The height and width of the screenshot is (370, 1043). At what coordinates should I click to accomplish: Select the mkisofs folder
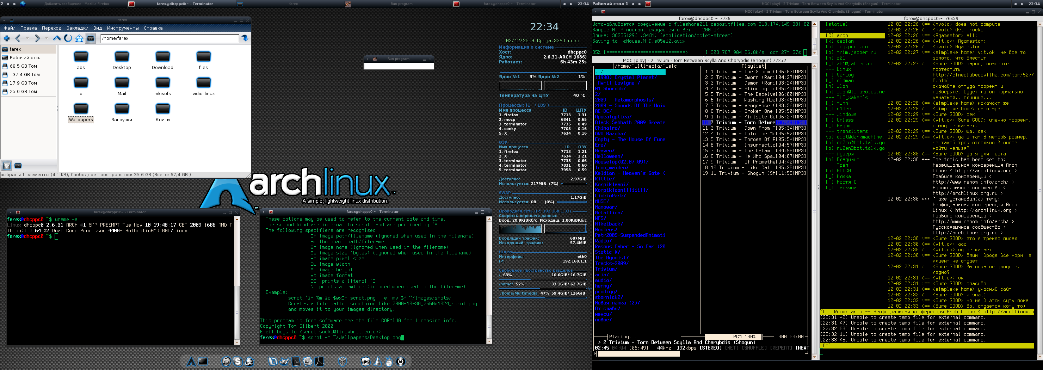click(162, 86)
